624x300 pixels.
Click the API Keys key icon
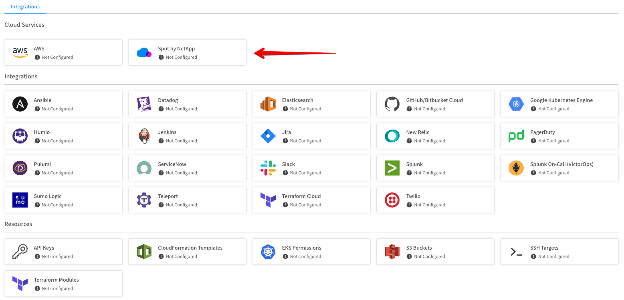(20, 252)
